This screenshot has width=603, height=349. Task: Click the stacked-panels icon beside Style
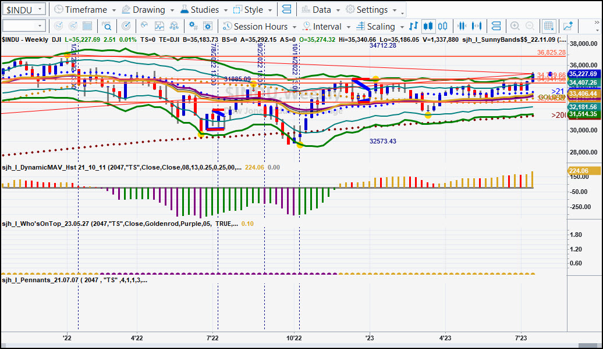coord(286,9)
